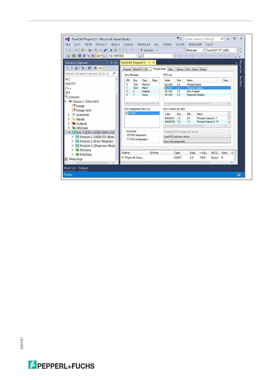
Task: Expand Module 1 (Error Register)
Action: (73, 141)
